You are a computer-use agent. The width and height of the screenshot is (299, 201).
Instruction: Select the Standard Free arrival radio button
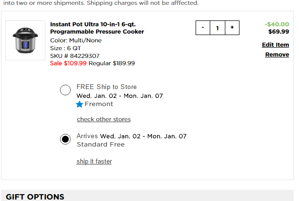point(65,139)
